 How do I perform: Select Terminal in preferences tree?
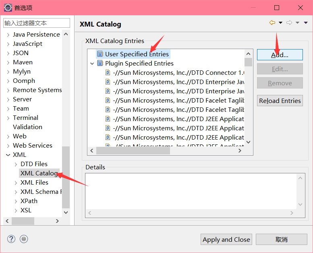(x=25, y=117)
